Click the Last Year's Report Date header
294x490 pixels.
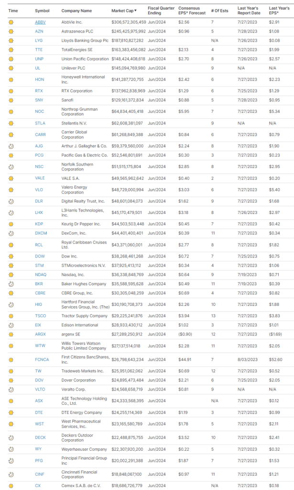249,11
